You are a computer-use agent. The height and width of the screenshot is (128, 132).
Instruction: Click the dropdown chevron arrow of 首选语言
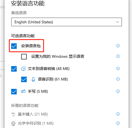(x=118, y=22)
